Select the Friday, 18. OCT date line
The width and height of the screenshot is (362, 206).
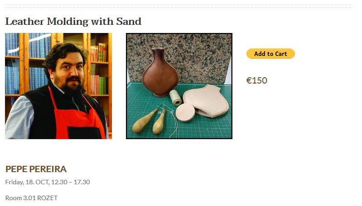48,182
